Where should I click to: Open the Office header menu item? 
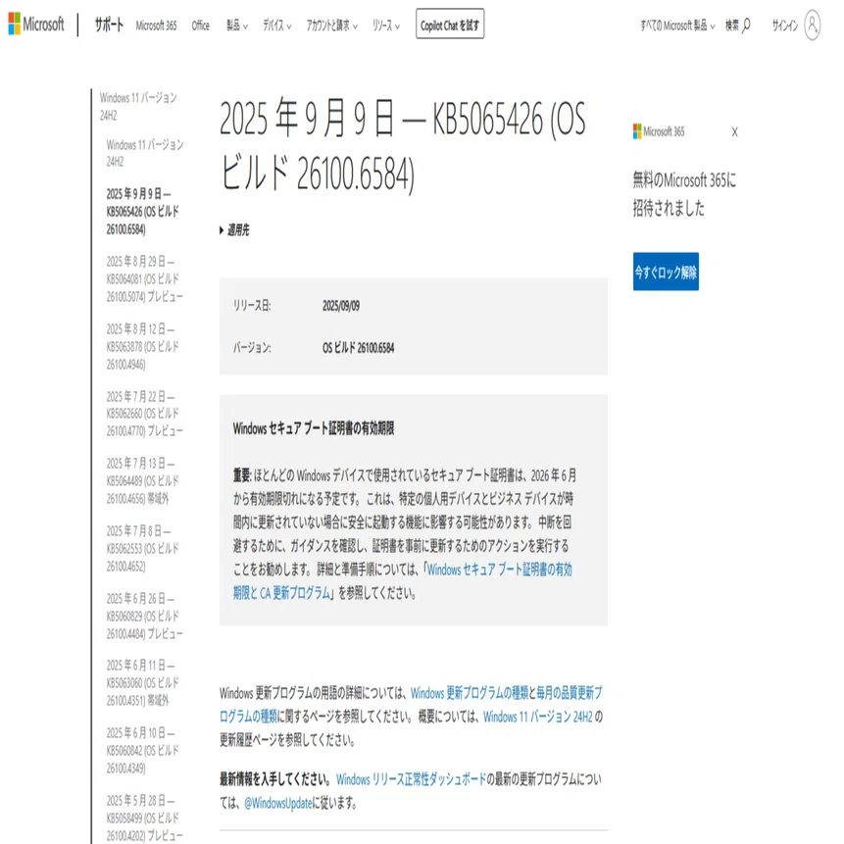tap(200, 25)
